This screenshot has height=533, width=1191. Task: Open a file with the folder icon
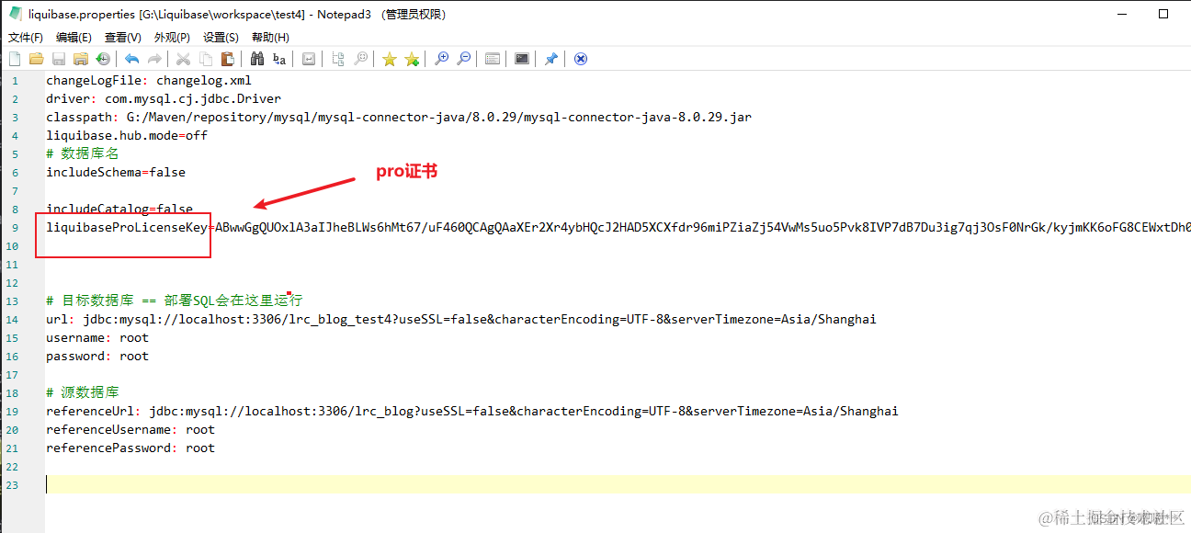point(36,59)
